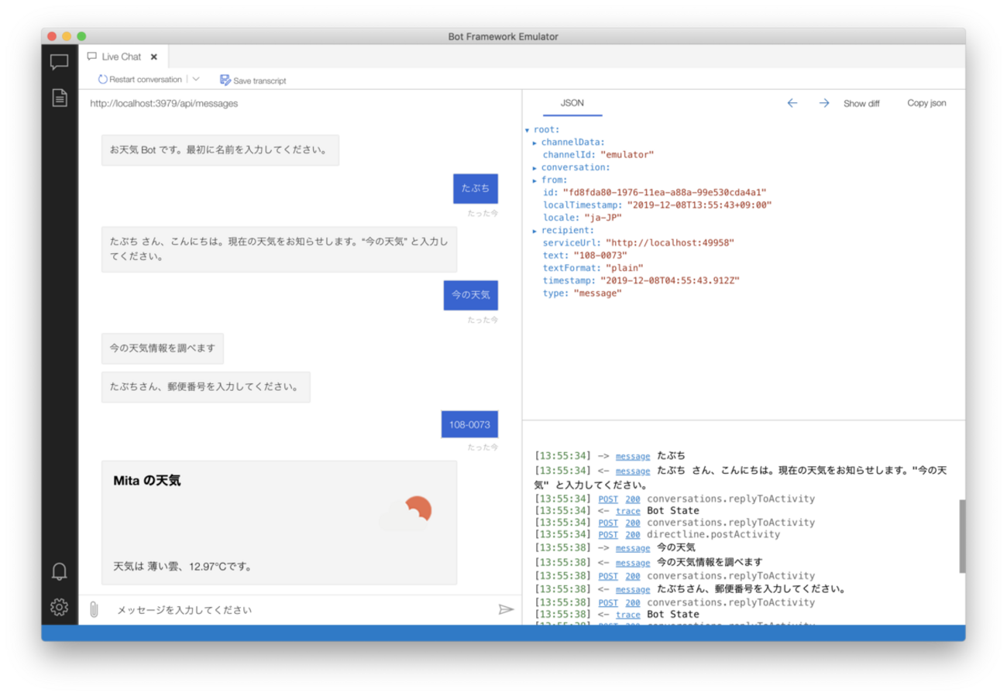Screen dimensions: 1007x696
Task: Expand the channelData node in the JSON tree
Action: pos(534,142)
